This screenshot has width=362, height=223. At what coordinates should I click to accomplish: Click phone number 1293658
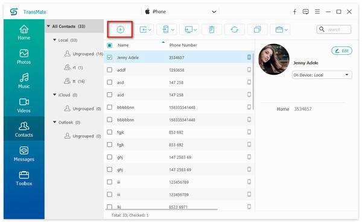pos(176,70)
